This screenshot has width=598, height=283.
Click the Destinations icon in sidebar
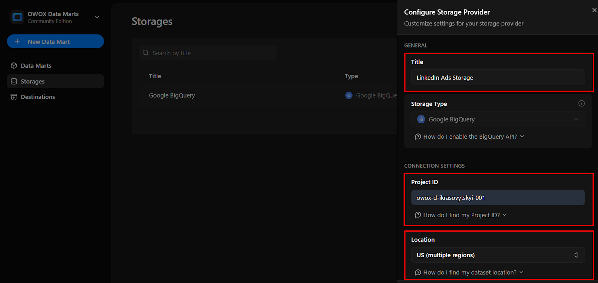(x=14, y=97)
